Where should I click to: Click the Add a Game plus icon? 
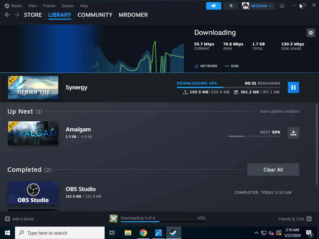tap(7, 219)
